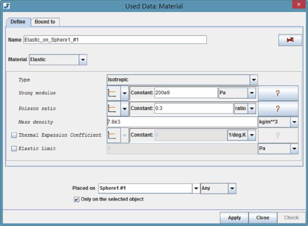
Task: Switch to the Bound to tab
Action: click(x=45, y=22)
